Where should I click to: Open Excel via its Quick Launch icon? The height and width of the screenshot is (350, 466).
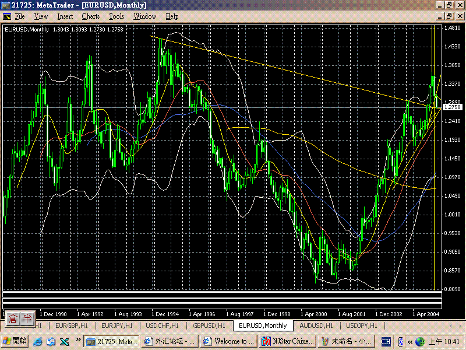pyautogui.click(x=65, y=341)
